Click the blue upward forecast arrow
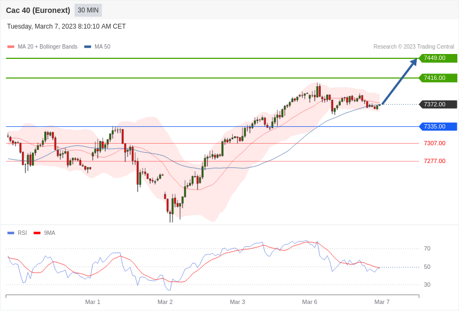The height and width of the screenshot is (311, 459). 399,82
